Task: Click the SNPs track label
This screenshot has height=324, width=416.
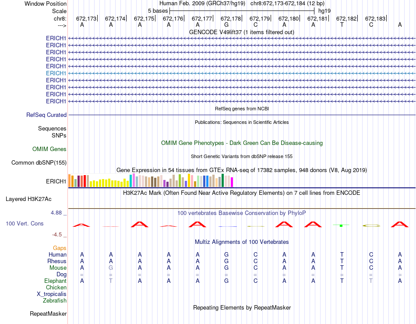Action: pos(59,136)
